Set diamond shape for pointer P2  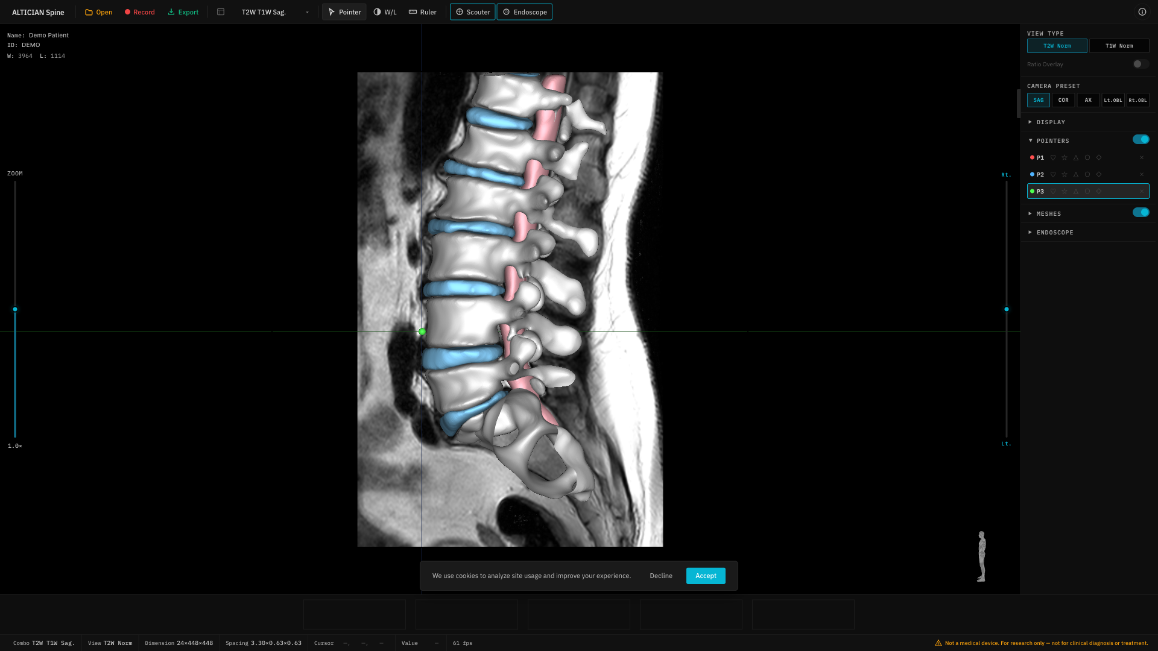pyautogui.click(x=1099, y=174)
